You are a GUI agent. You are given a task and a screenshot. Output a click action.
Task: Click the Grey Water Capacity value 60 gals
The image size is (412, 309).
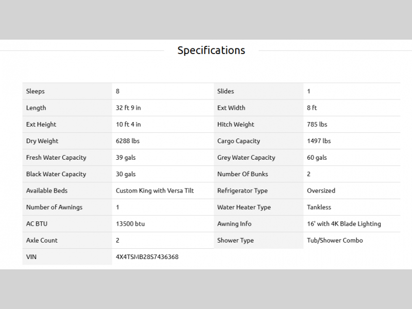pos(317,158)
